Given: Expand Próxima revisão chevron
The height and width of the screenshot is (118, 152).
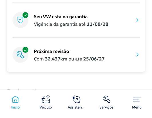Looking at the screenshot, I should pos(137,55).
